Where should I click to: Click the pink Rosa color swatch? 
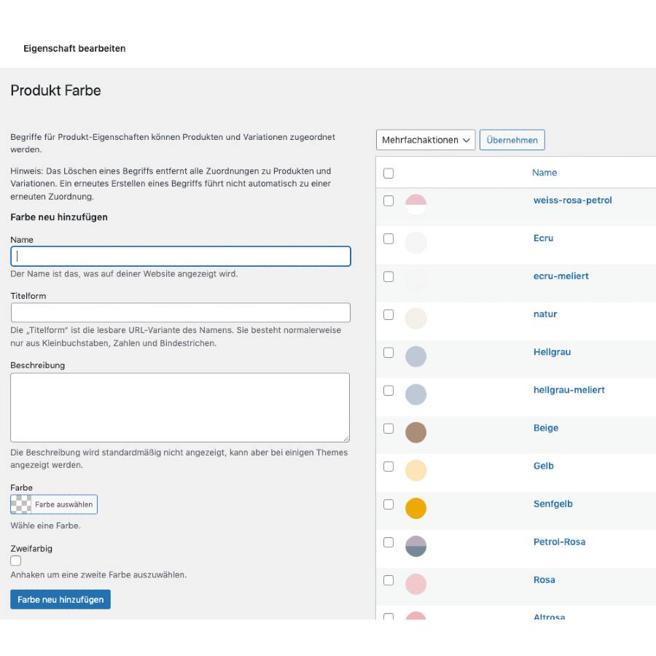[416, 585]
